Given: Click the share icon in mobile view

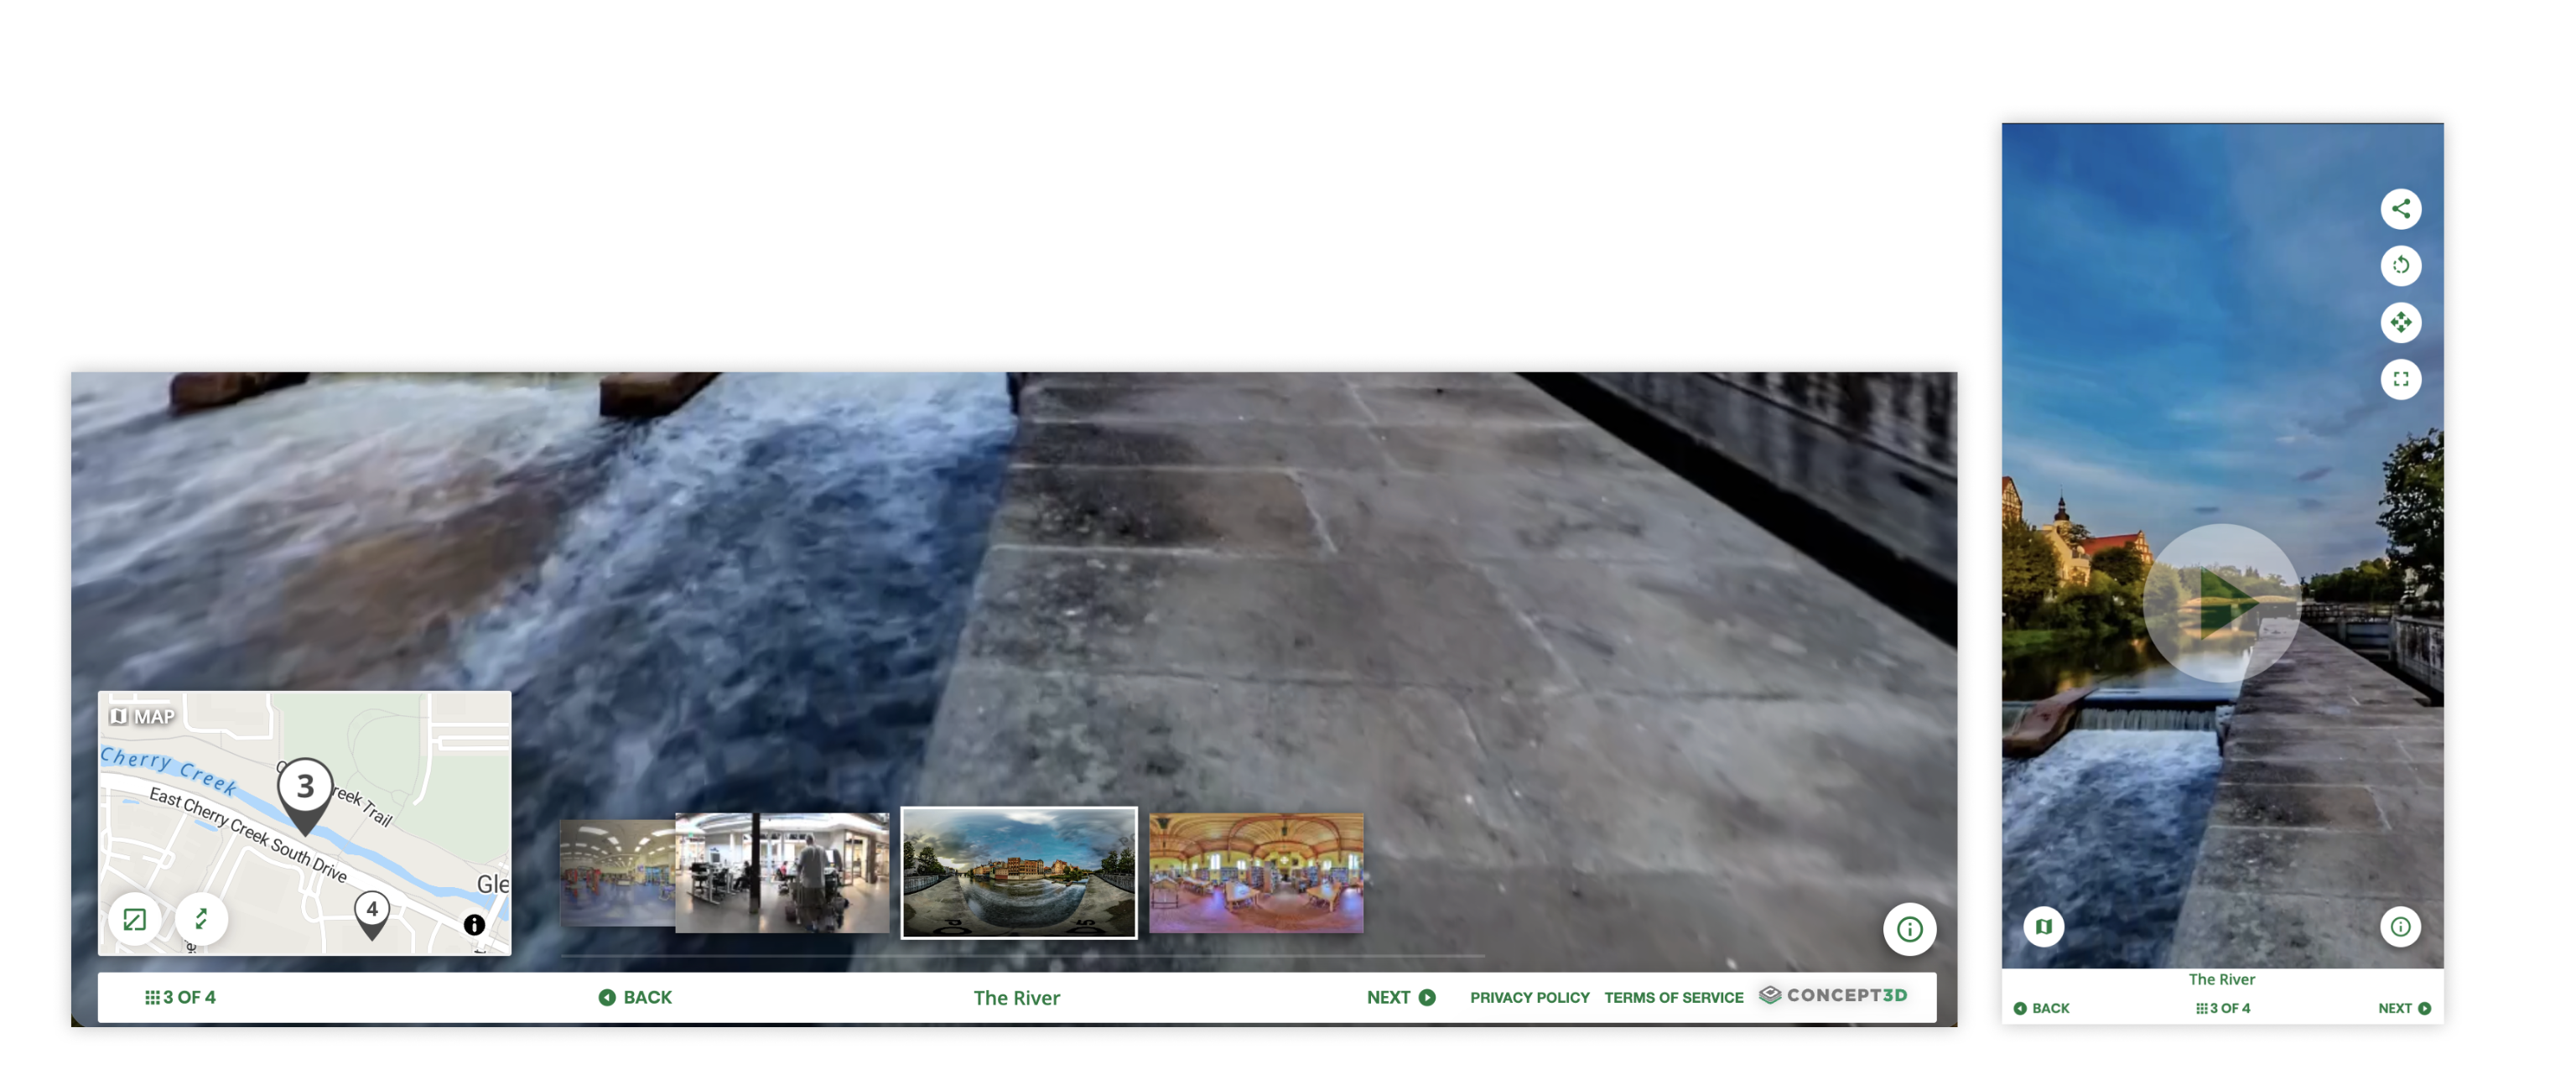Looking at the screenshot, I should pyautogui.click(x=2400, y=209).
